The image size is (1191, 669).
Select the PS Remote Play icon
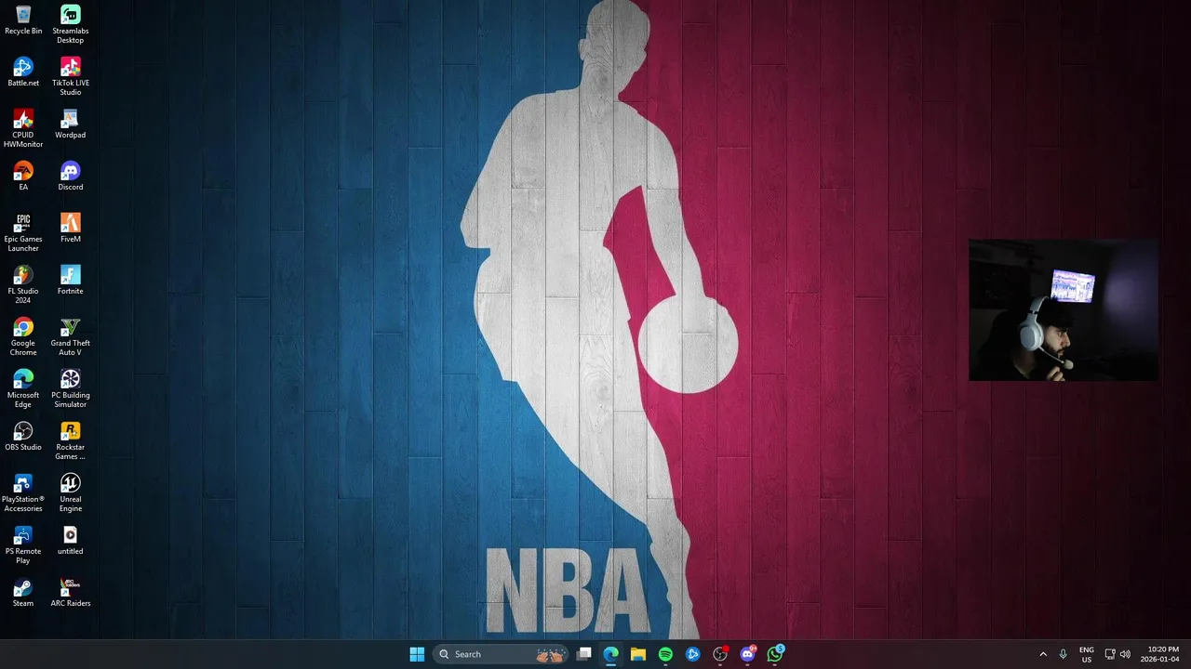pyautogui.click(x=23, y=544)
